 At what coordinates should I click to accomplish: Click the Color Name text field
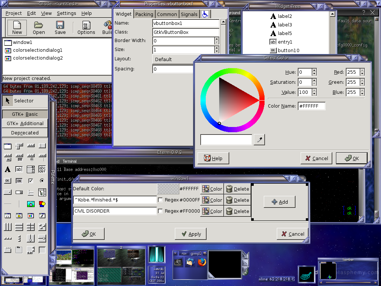311,106
